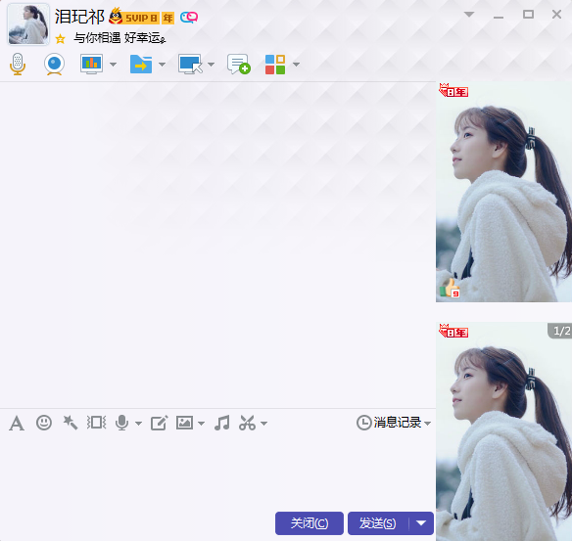Screen dimensions: 572x541
Task: Open the window title bar dropdown menu
Action: [469, 15]
